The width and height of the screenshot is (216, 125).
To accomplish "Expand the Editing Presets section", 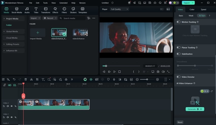I will pos(4,44).
